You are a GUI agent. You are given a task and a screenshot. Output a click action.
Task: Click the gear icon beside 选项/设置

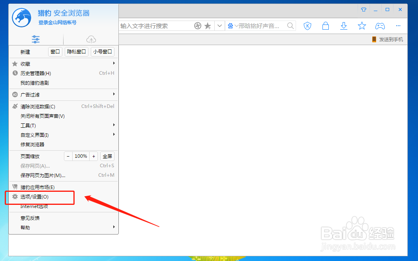[15, 197]
